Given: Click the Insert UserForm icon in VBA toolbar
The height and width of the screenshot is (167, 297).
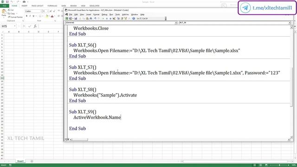Looking at the screenshot, I should click(70, 19).
